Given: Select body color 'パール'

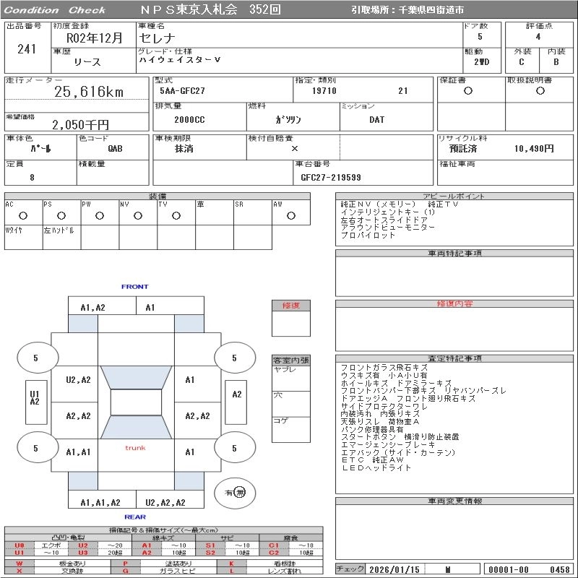Looking at the screenshot, I should point(40,148).
